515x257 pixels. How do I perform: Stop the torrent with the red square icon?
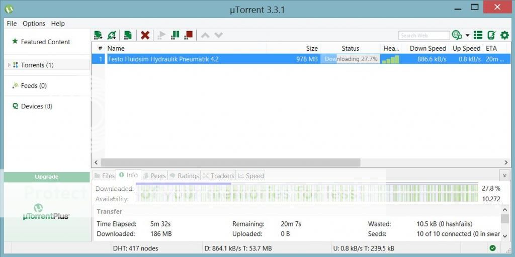point(189,35)
